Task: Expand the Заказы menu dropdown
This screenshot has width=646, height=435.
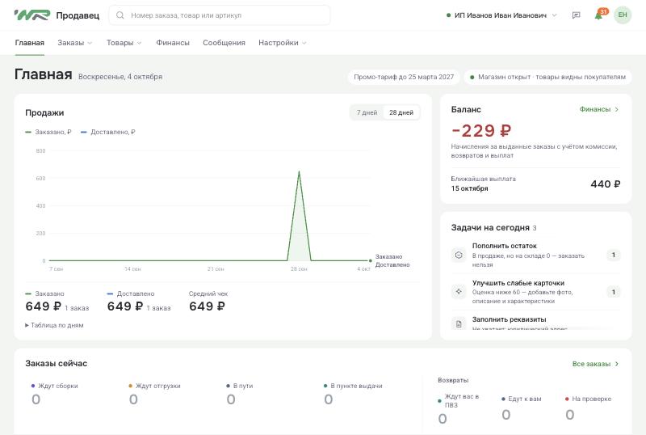Action: point(75,43)
